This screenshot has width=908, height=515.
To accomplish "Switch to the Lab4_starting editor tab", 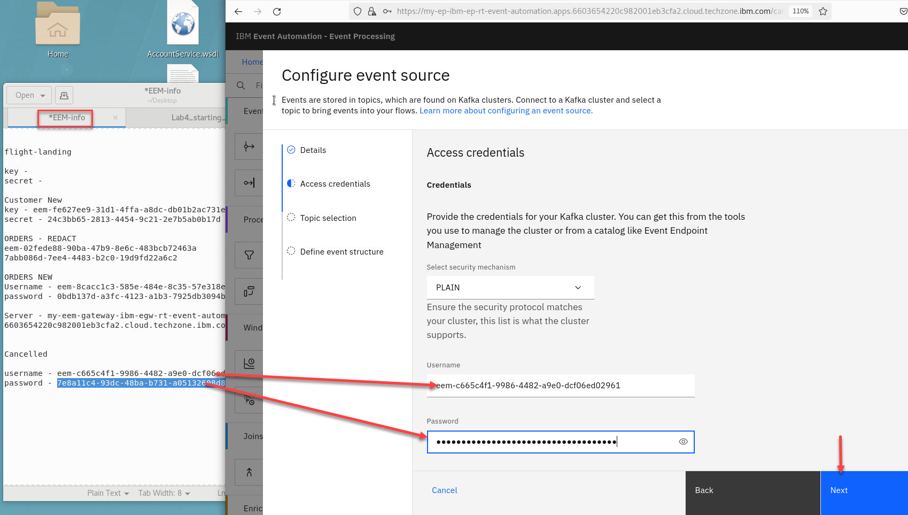I will click(197, 118).
